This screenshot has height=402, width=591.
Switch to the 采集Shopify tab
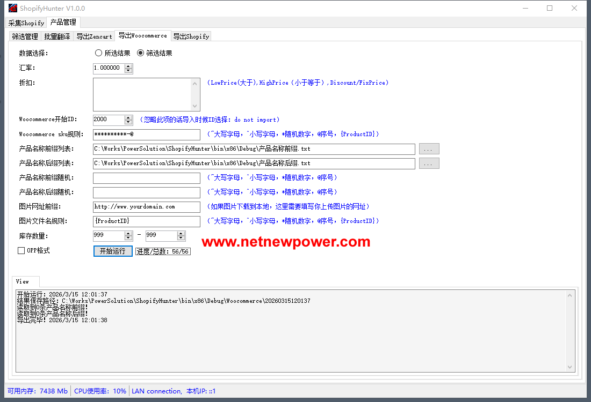(x=26, y=23)
